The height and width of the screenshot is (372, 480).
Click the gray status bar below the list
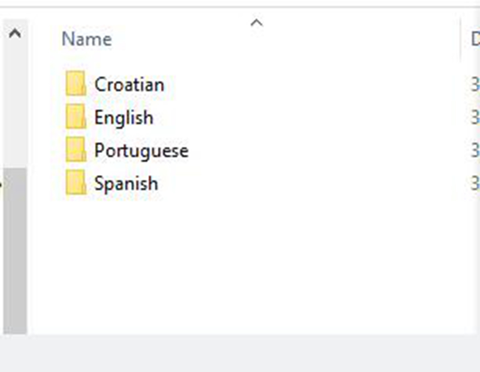click(240, 354)
